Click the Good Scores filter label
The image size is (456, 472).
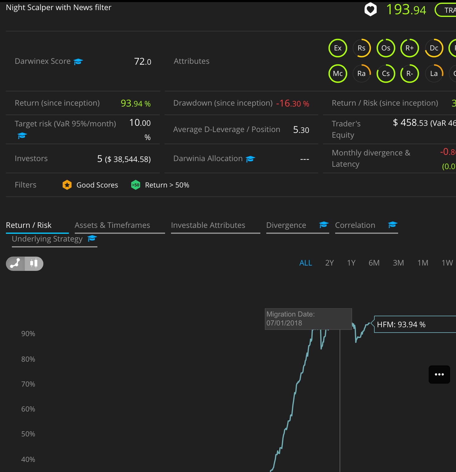[97, 185]
